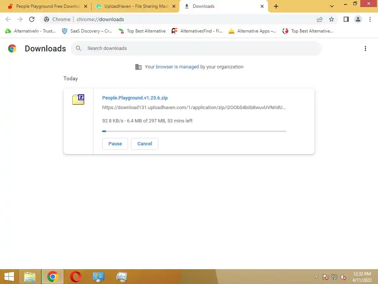The height and width of the screenshot is (284, 378).
Task: Open SaaS Discovery bookmark
Action: [87, 31]
